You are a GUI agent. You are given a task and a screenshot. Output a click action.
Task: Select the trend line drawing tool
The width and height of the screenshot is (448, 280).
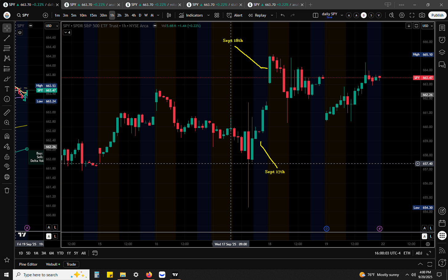(x=7, y=38)
